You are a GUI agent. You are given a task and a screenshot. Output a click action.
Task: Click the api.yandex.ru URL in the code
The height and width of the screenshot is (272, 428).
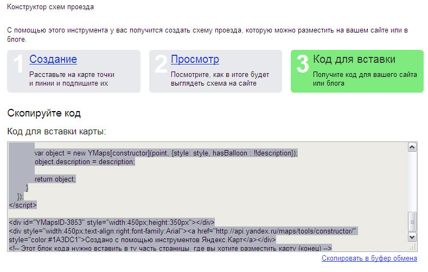285,231
